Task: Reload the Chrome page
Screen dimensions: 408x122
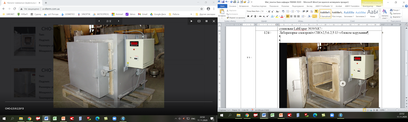Action: [x=15, y=9]
